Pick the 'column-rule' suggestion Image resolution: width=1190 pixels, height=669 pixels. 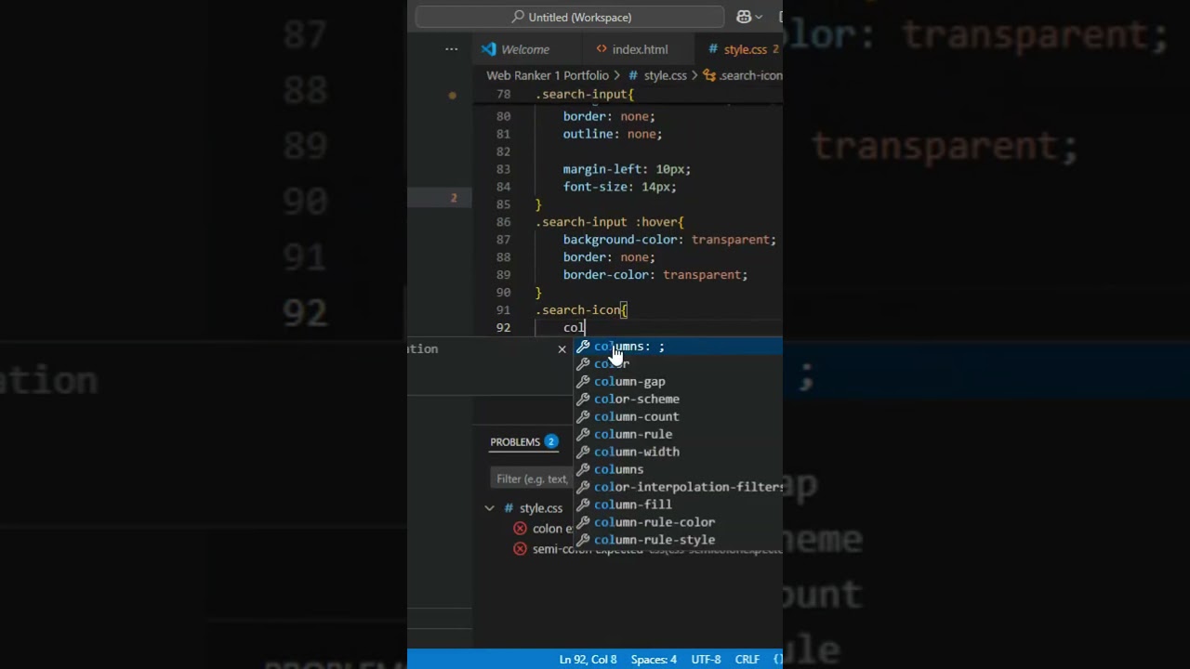coord(678,435)
